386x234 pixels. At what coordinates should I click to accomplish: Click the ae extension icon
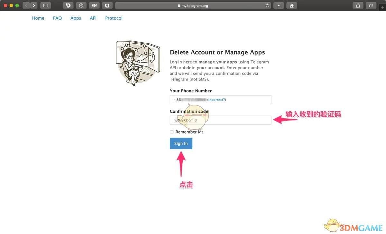pyautogui.click(x=94, y=5)
